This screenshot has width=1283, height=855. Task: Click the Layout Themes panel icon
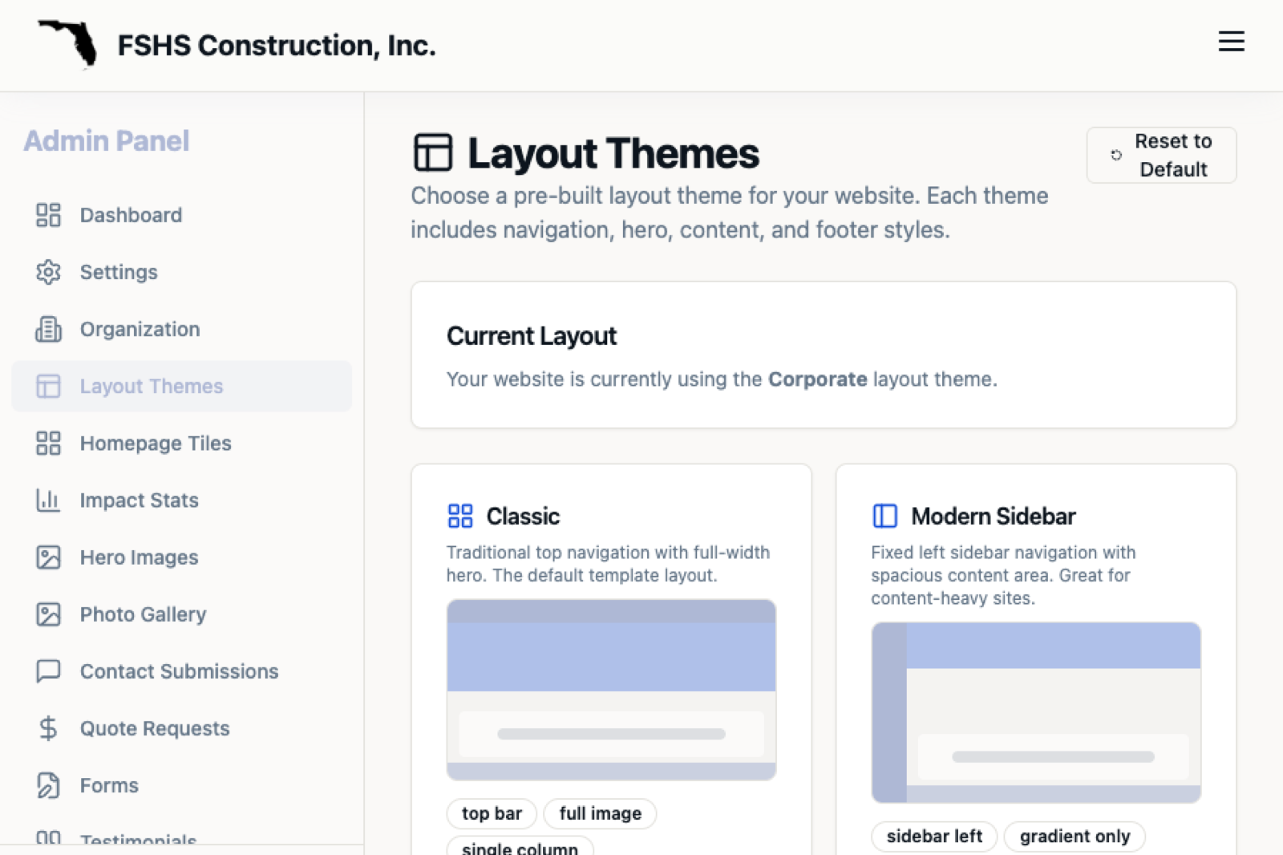coord(48,386)
